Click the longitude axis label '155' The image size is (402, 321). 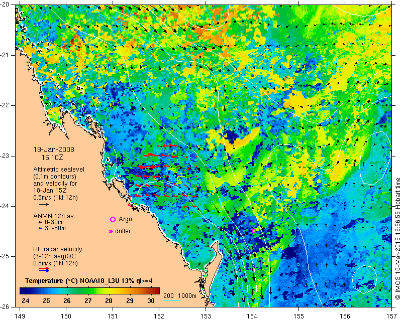click(298, 316)
